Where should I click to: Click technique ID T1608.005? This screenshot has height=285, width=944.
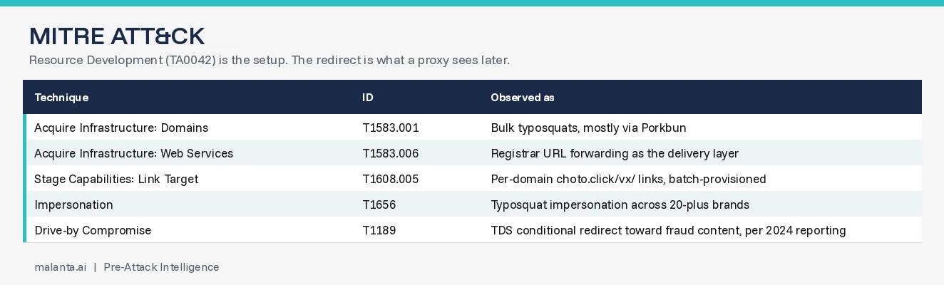(x=391, y=180)
